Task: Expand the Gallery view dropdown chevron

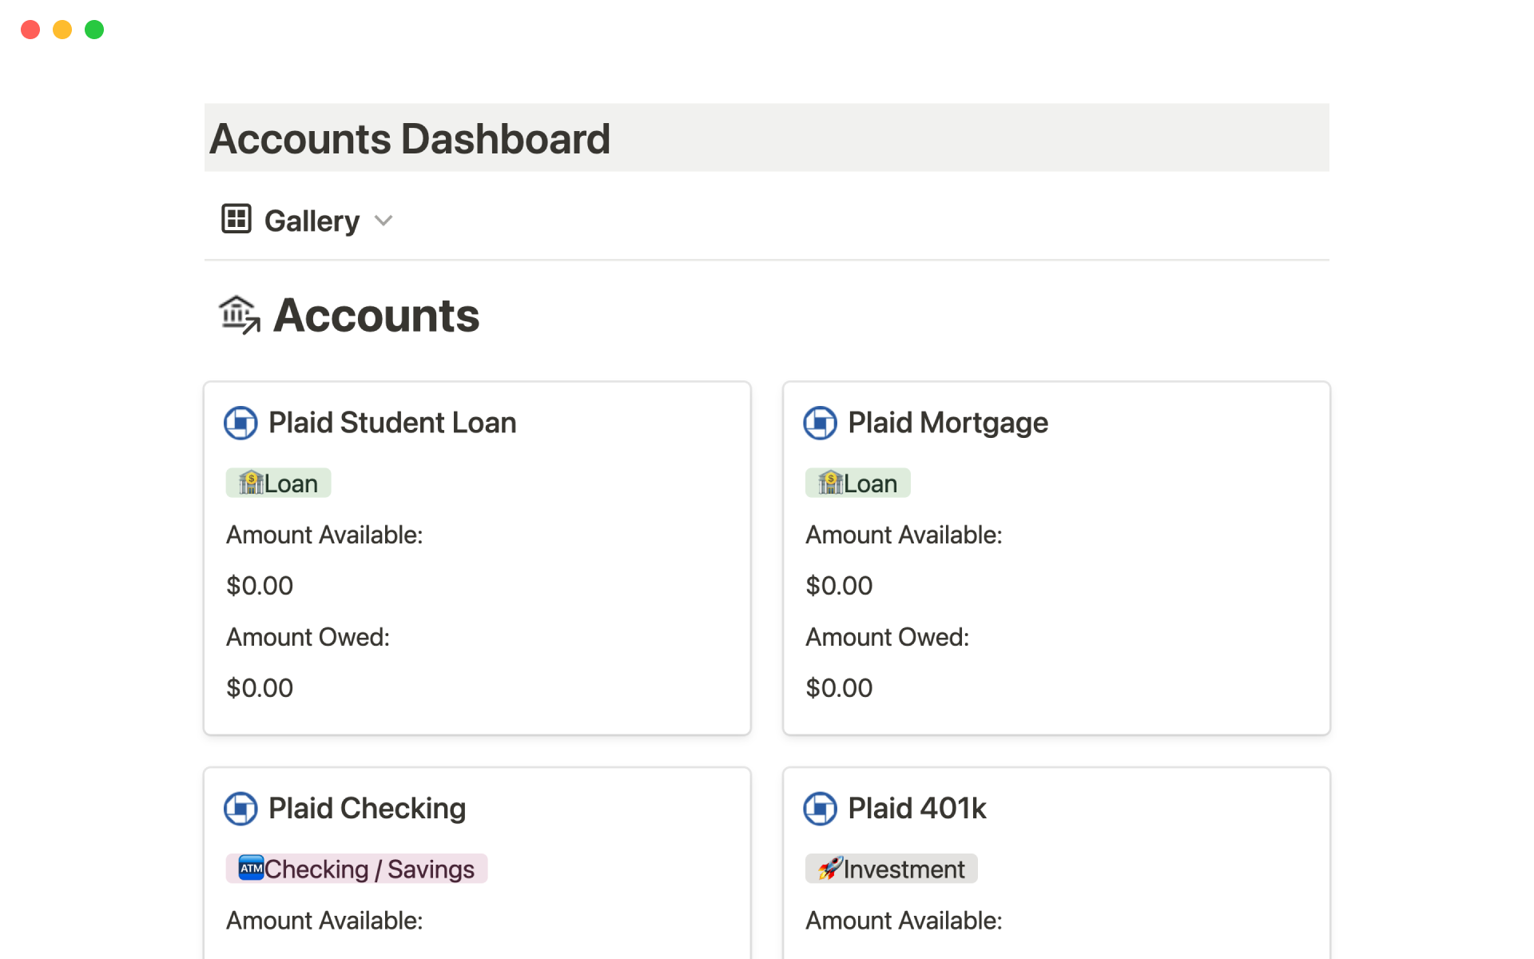Action: [383, 221]
